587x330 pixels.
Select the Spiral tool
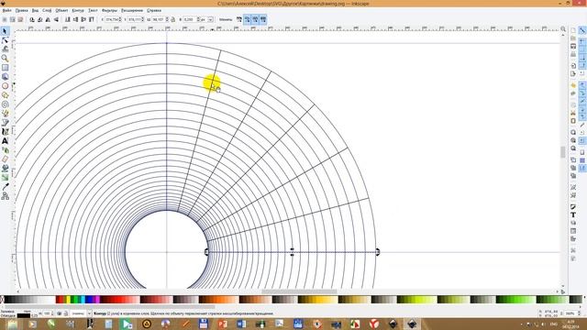click(5, 104)
